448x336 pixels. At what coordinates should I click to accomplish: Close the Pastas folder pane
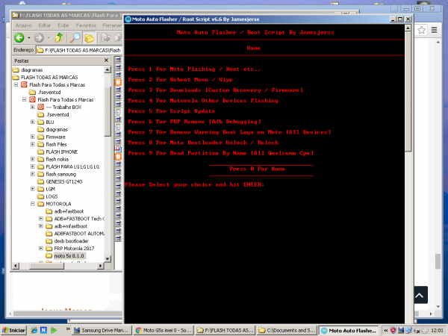coord(106,60)
